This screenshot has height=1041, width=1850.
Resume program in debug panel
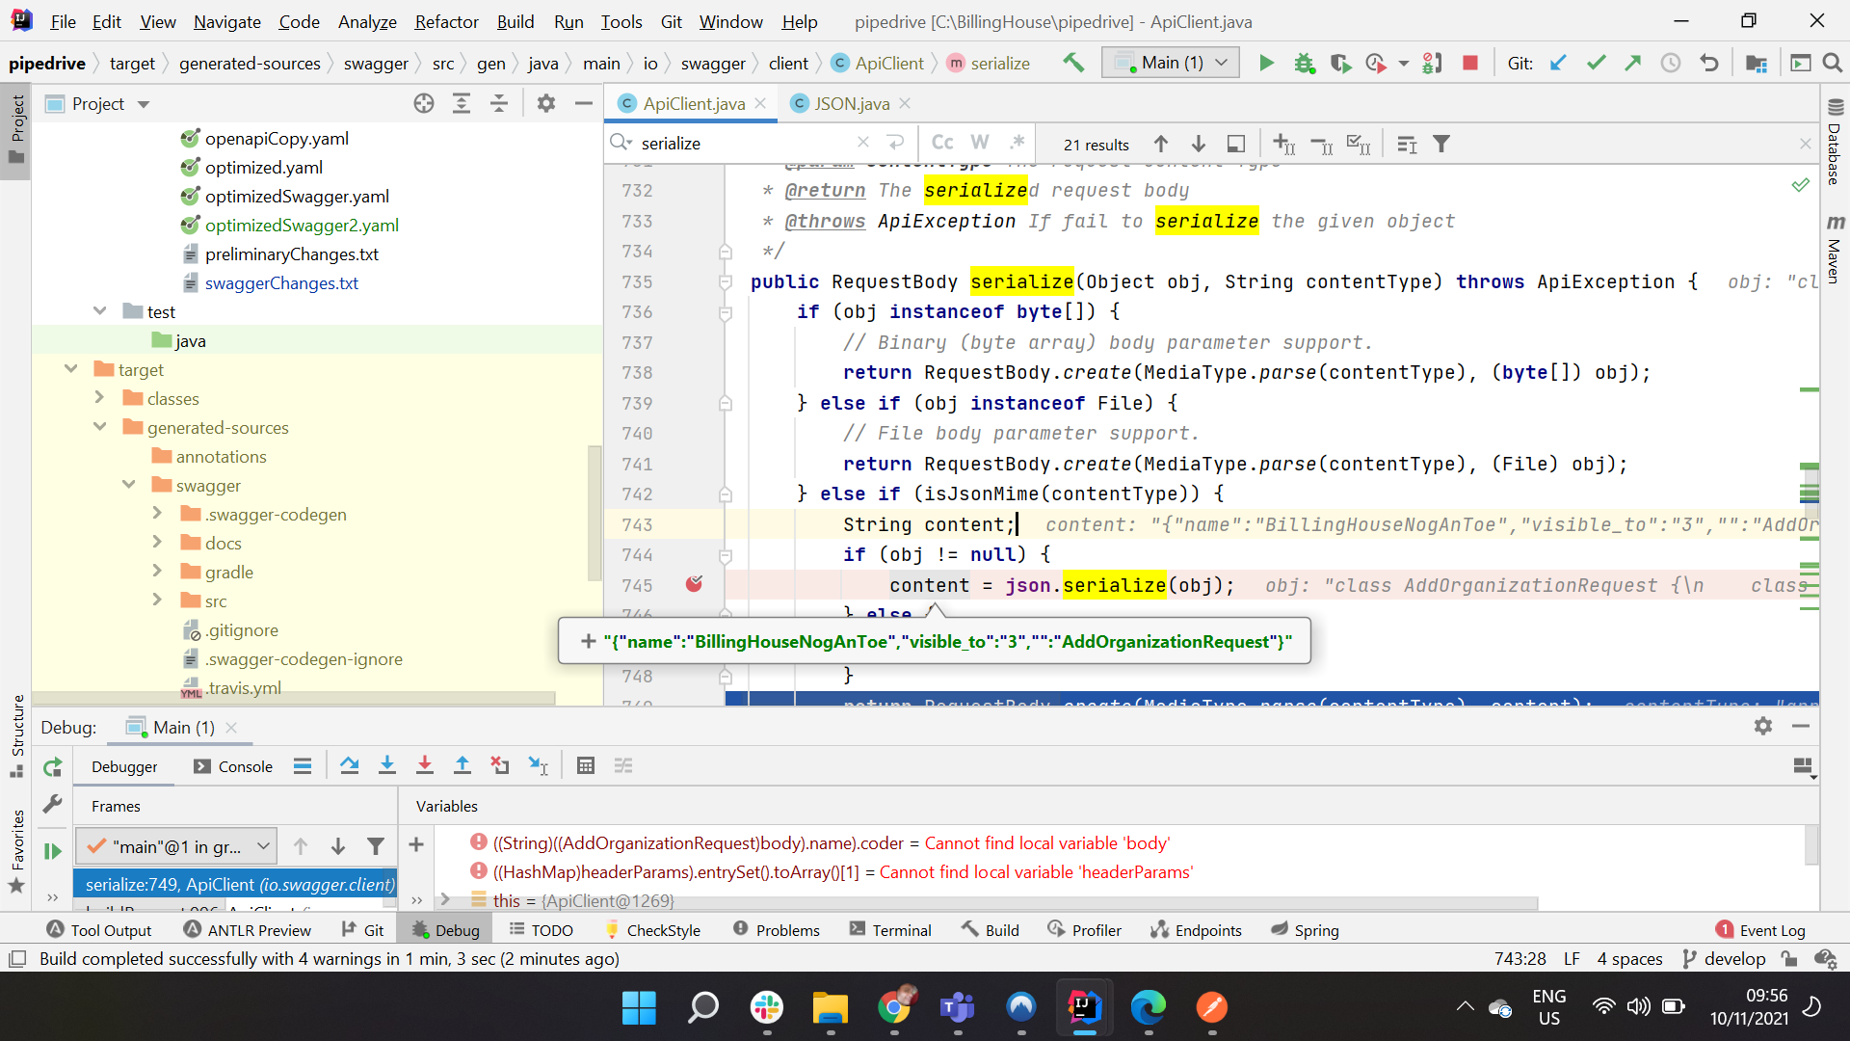pyautogui.click(x=53, y=851)
